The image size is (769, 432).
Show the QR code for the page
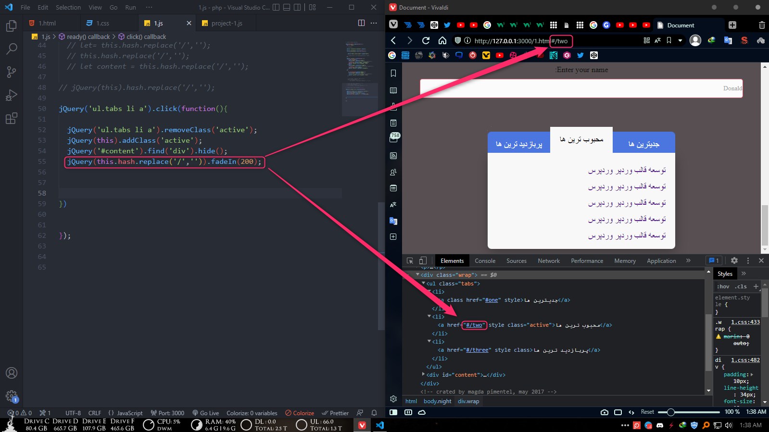pyautogui.click(x=646, y=41)
